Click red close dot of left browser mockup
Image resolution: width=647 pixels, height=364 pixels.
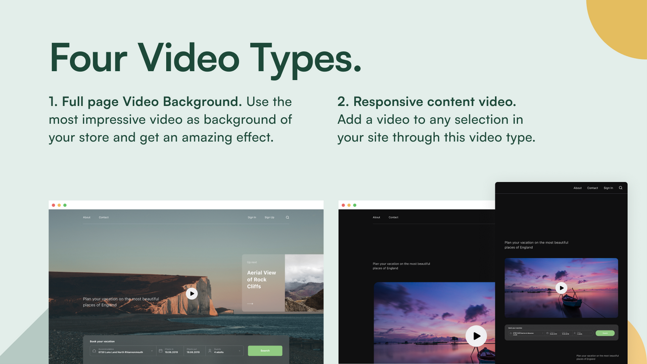[x=54, y=205]
